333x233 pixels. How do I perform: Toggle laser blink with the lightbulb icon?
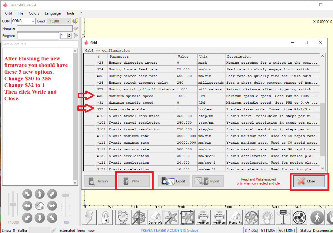tap(267, 217)
